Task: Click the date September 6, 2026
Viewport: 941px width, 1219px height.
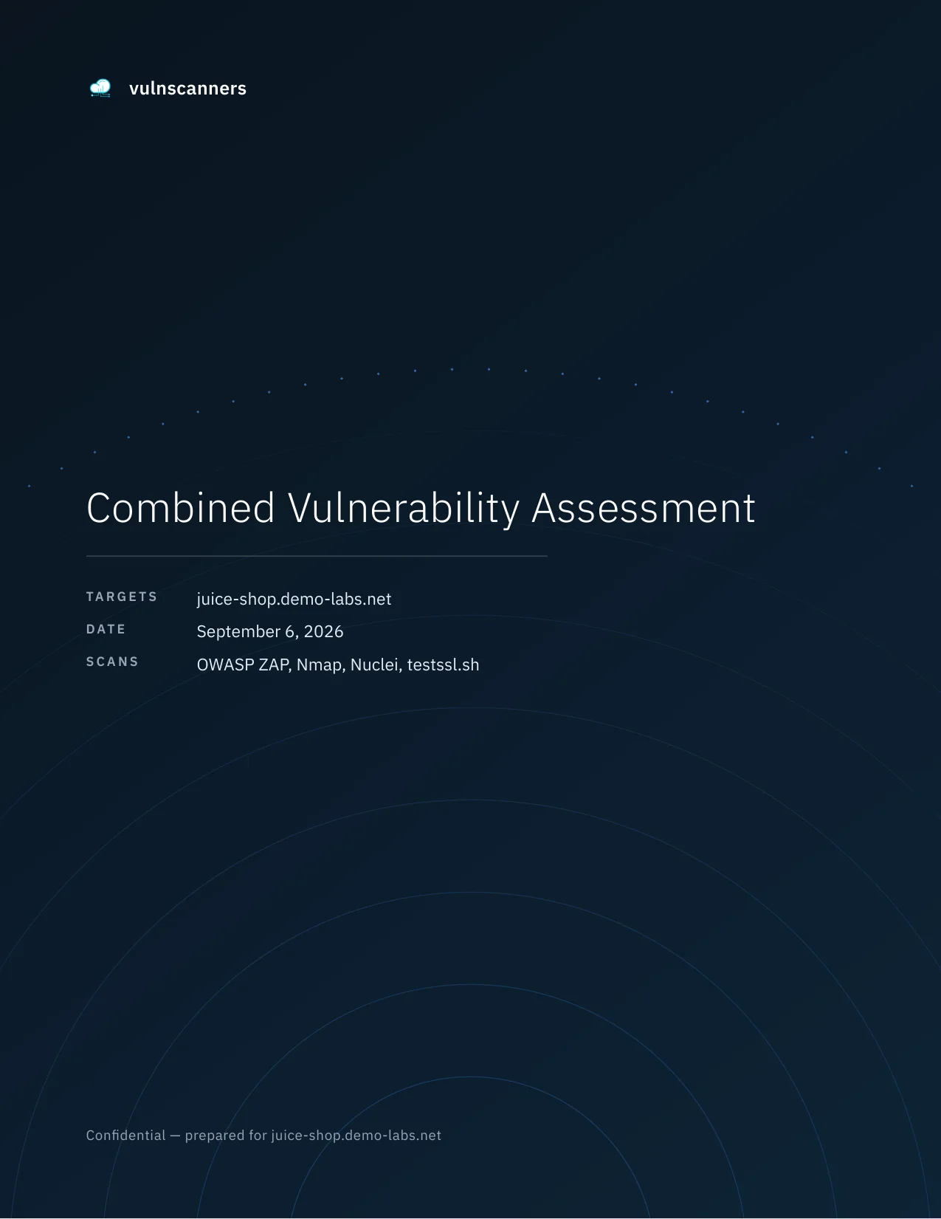Action: (x=270, y=631)
